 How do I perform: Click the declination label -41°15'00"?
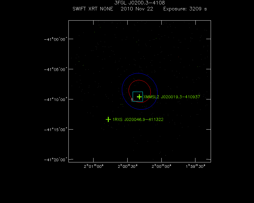56,130
